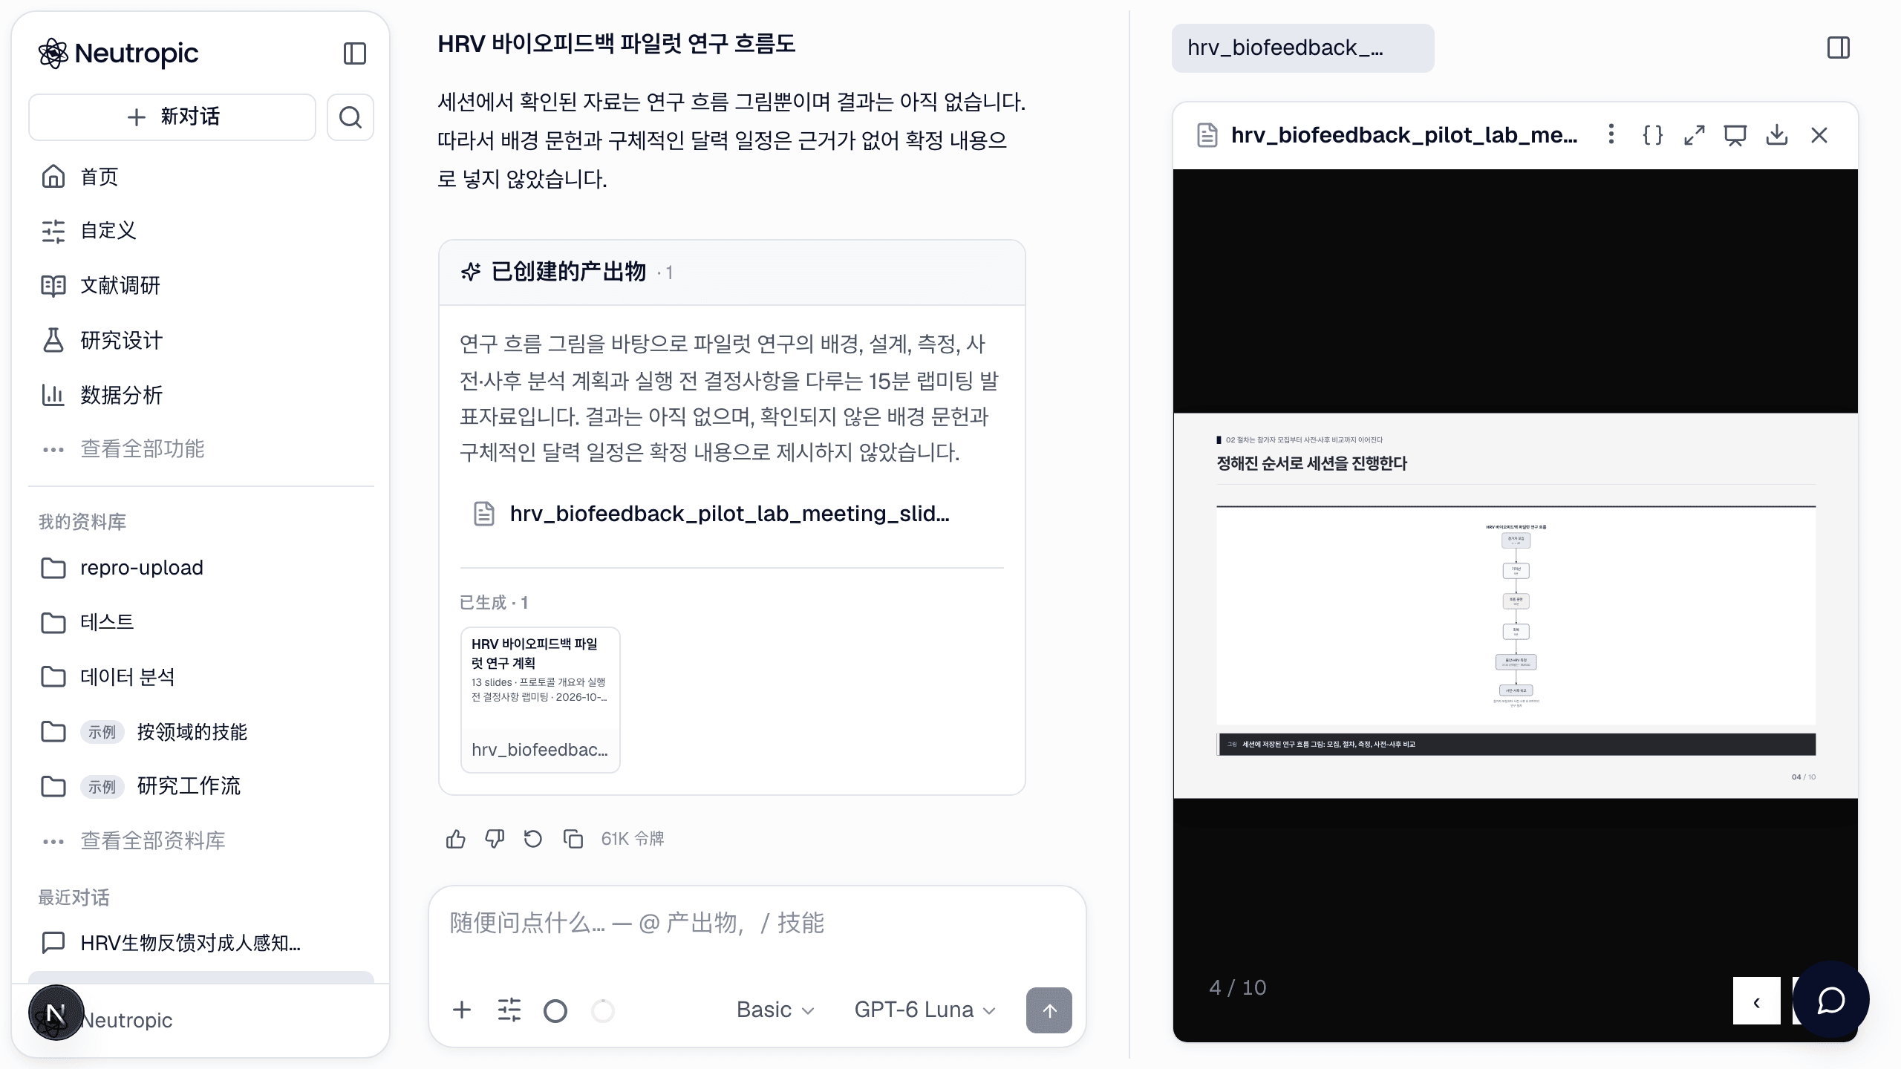Screen dimensions: 1901x1069
Task: Open the floating chat bubble button
Action: [1831, 999]
